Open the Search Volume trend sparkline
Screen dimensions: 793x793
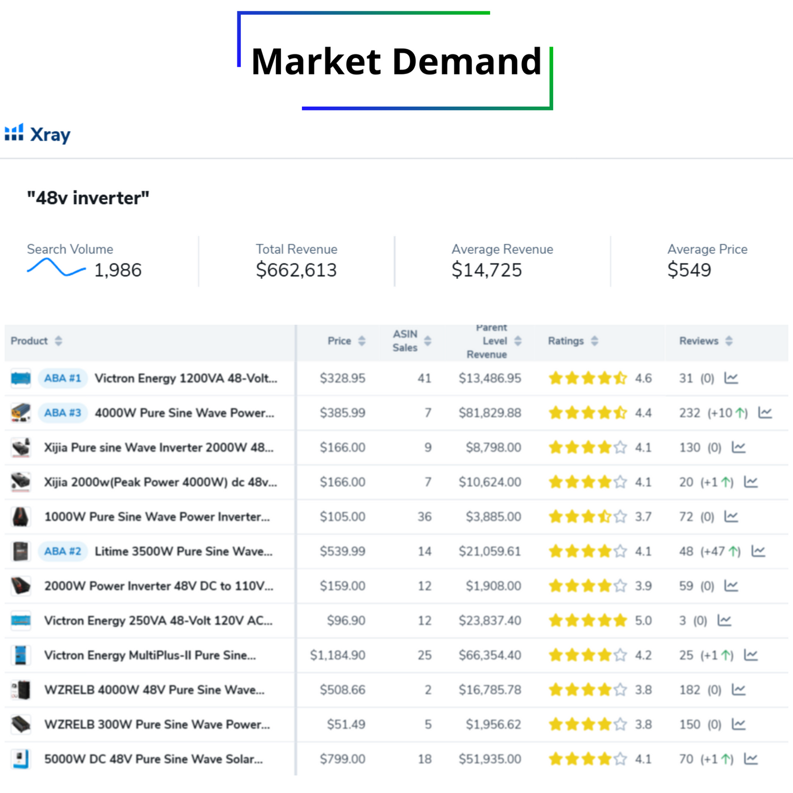click(x=57, y=268)
